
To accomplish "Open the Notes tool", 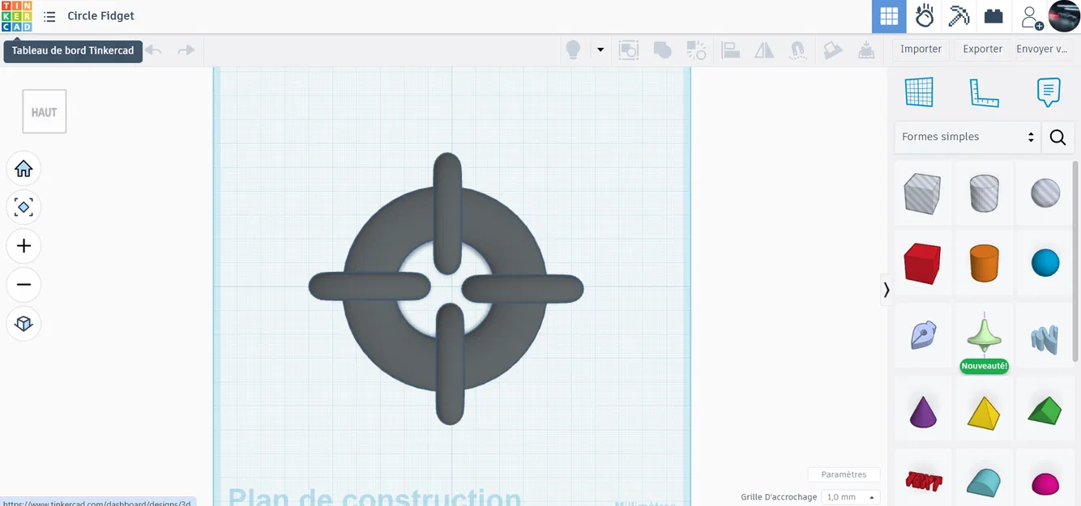I will (1049, 92).
